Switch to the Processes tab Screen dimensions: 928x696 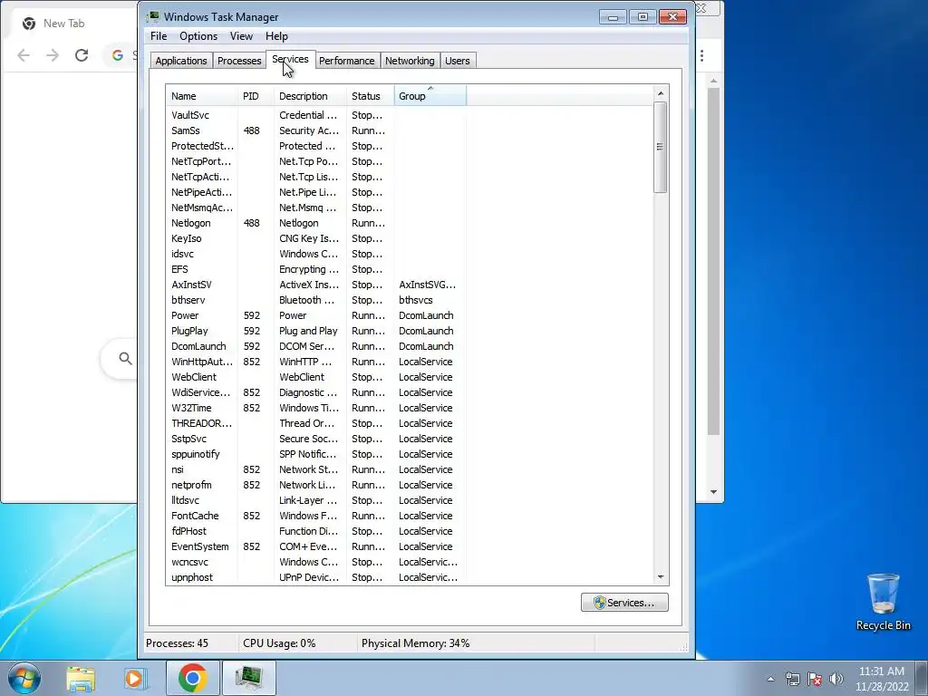click(239, 61)
